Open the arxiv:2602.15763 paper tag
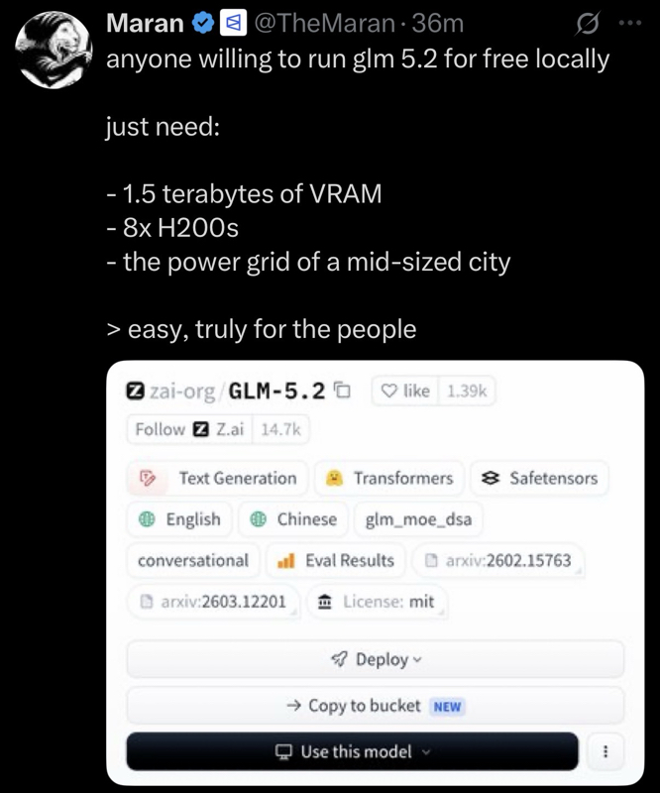This screenshot has height=793, width=660. coord(498,560)
